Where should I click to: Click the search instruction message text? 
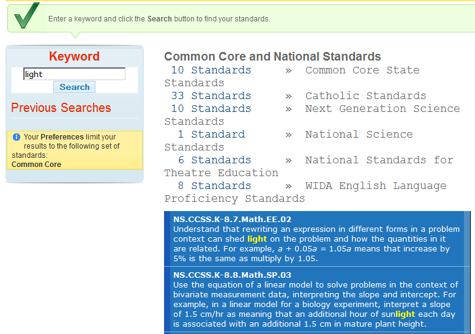coord(159,19)
